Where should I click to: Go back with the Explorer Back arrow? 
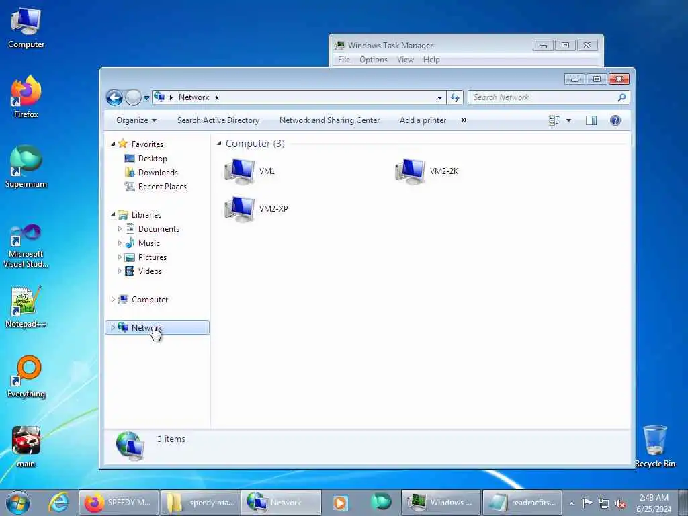pos(114,97)
